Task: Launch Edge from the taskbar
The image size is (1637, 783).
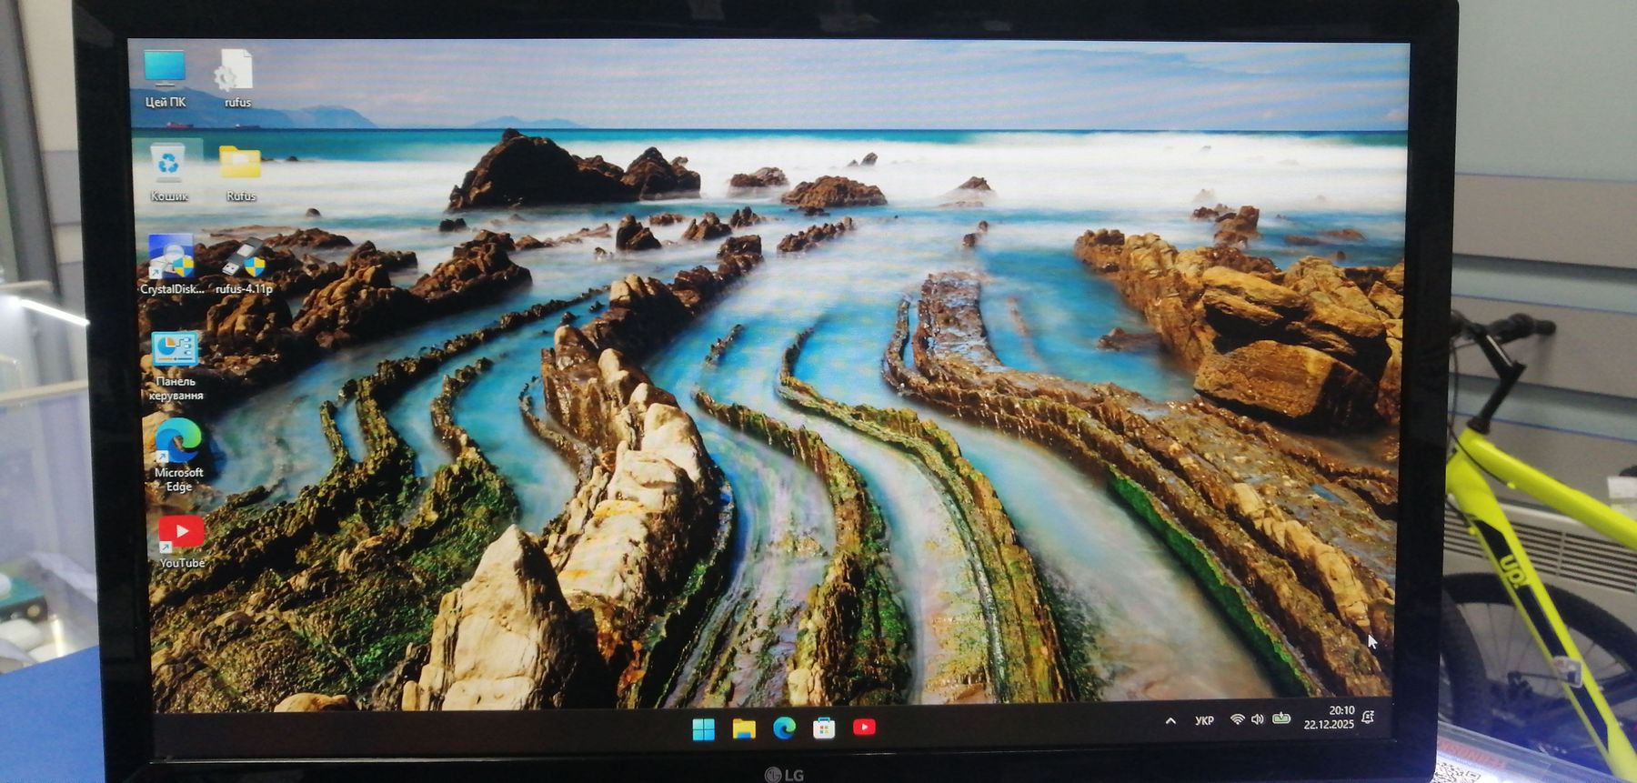Action: 784,728
